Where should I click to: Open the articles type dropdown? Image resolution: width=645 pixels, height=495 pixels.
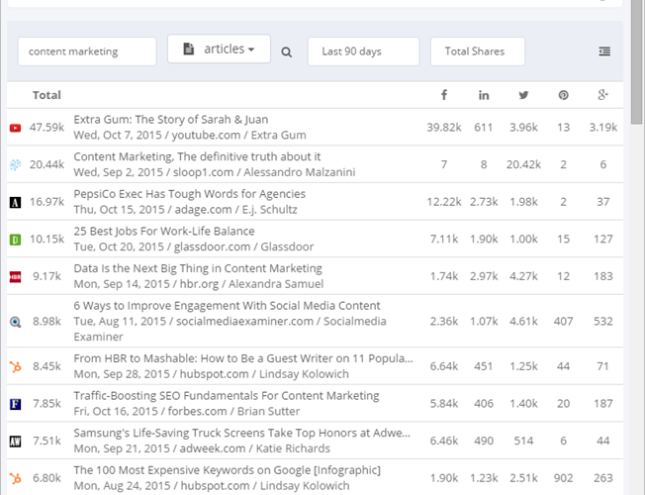[219, 49]
